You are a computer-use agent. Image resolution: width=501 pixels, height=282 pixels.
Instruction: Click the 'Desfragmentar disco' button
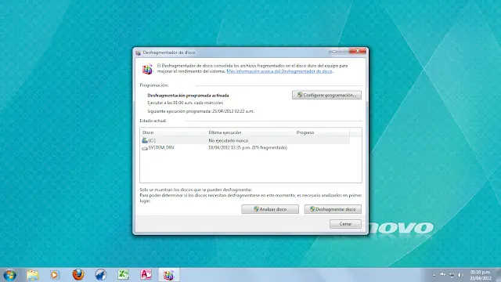[333, 209]
